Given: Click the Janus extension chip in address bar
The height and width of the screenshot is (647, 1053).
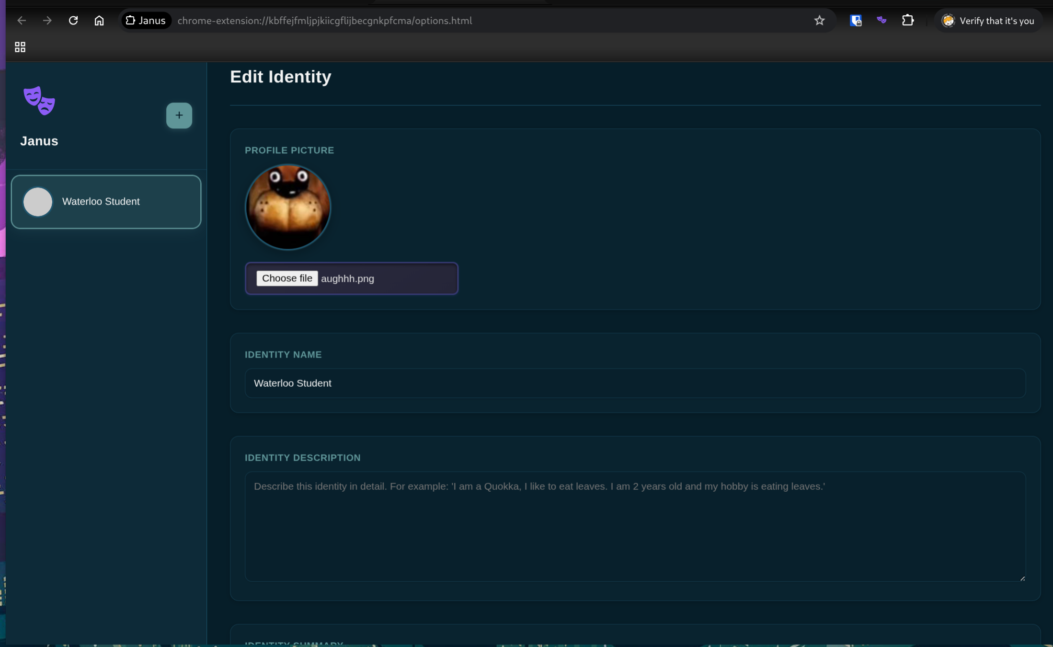Looking at the screenshot, I should (146, 21).
